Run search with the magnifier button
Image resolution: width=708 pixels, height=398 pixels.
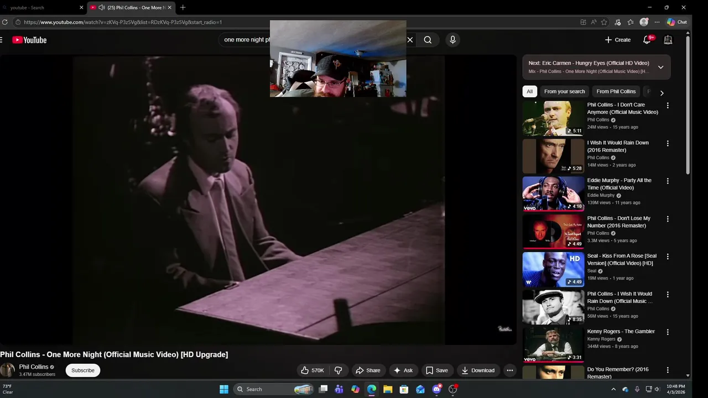[x=428, y=40]
